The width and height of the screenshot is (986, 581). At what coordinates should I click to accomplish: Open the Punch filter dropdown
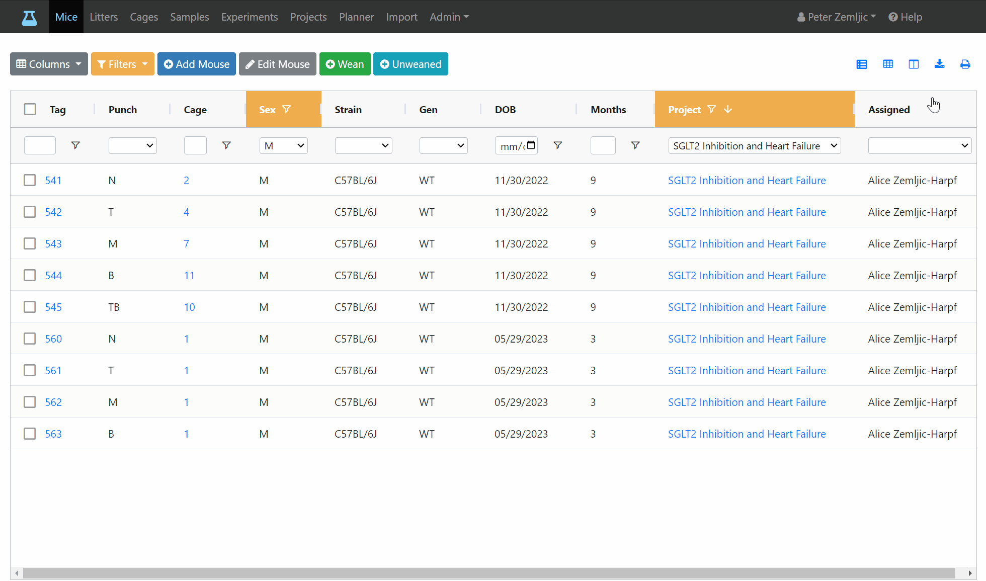(x=133, y=145)
